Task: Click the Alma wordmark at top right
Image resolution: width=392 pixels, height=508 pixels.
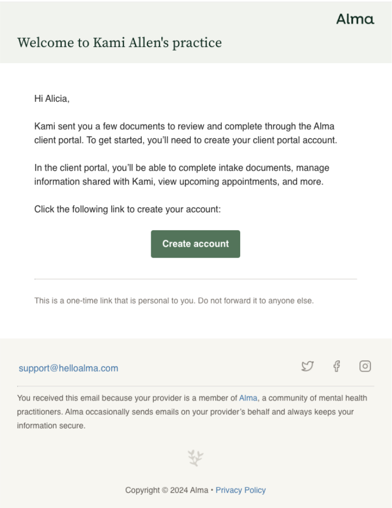Action: [356, 19]
